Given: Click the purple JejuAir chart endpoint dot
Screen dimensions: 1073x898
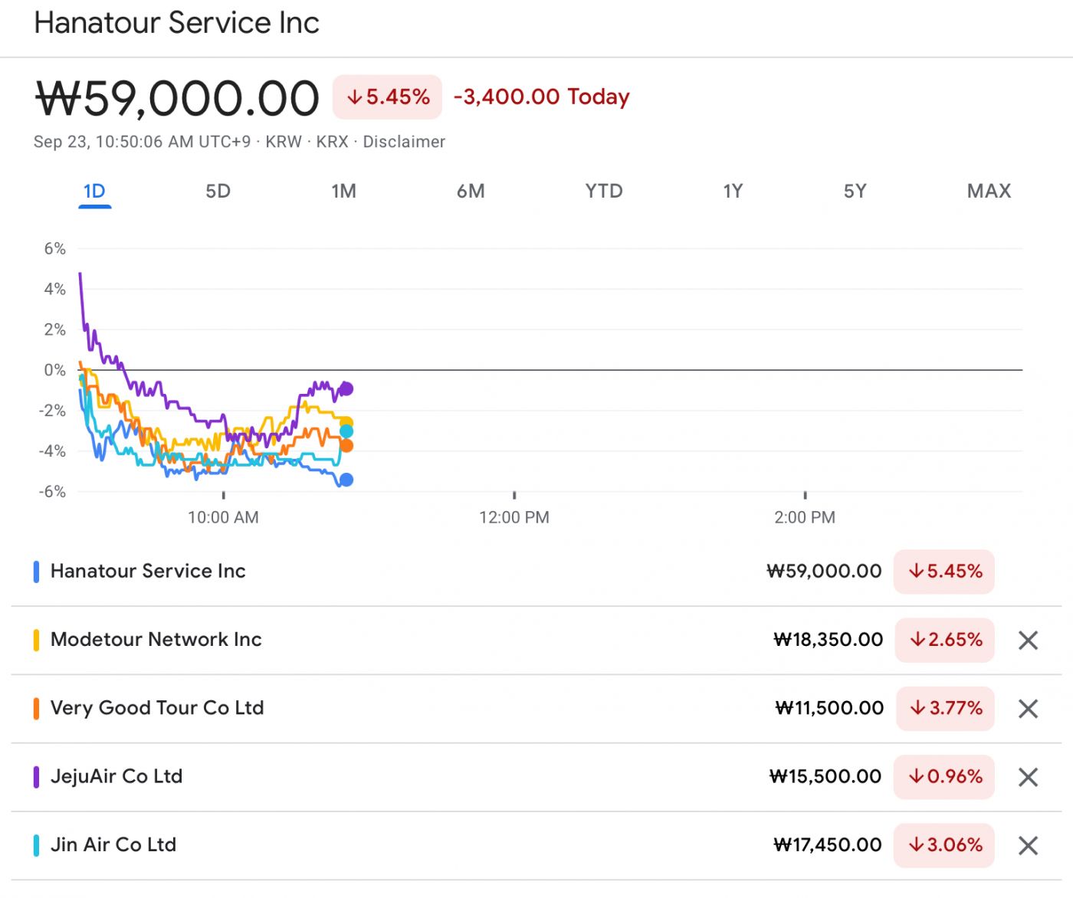Looking at the screenshot, I should coord(346,388).
